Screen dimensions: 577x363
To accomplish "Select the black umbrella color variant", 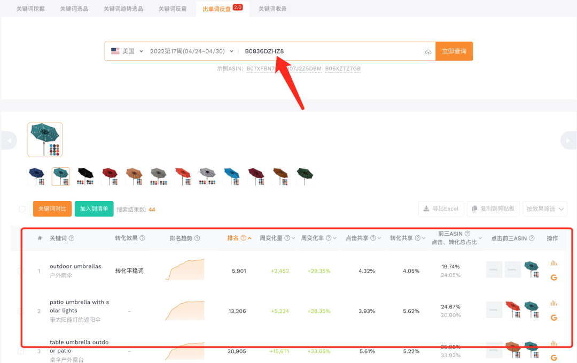I will pyautogui.click(x=85, y=176).
